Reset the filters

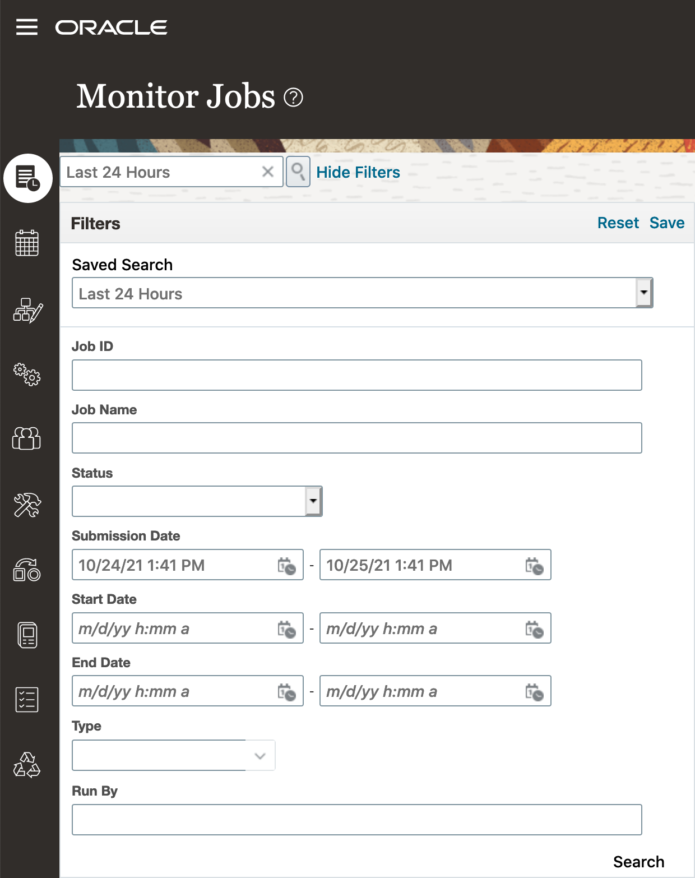(x=618, y=223)
